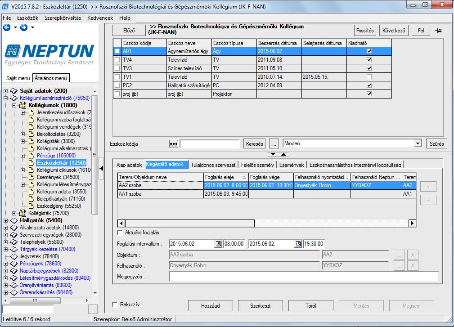Viewport: 454px width, 327px height.
Task: Enable the Aktuális foglalás checkbox
Action: pos(120,233)
